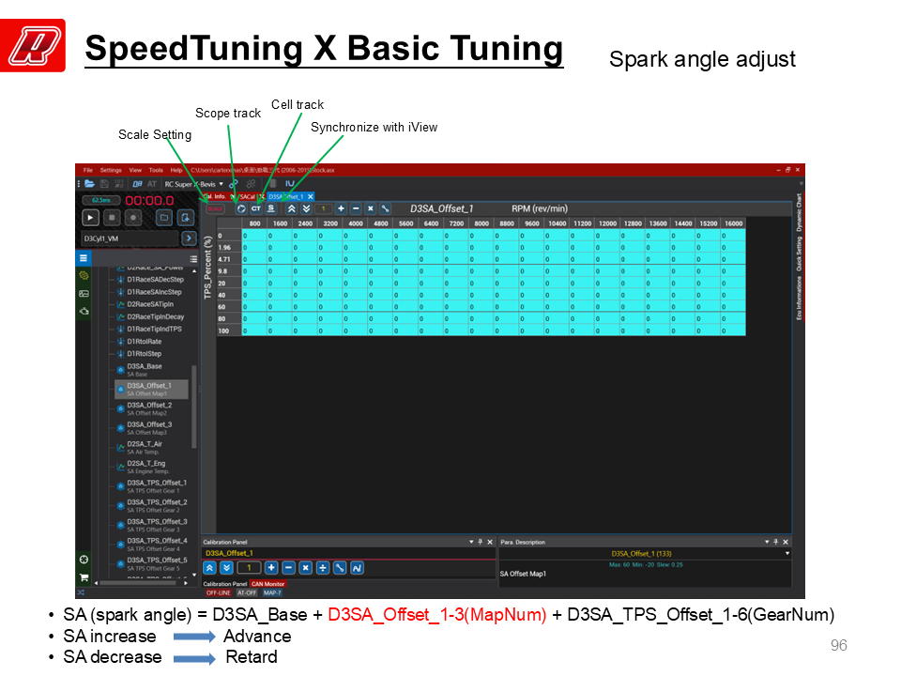Open the View menu
Viewport: 901px width, 676px height.
135,170
